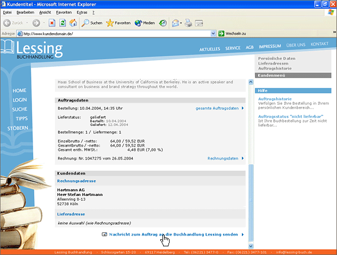Click Nachricht zum Auftrag senden link
This screenshot has width=337, height=255.
coord(173,234)
